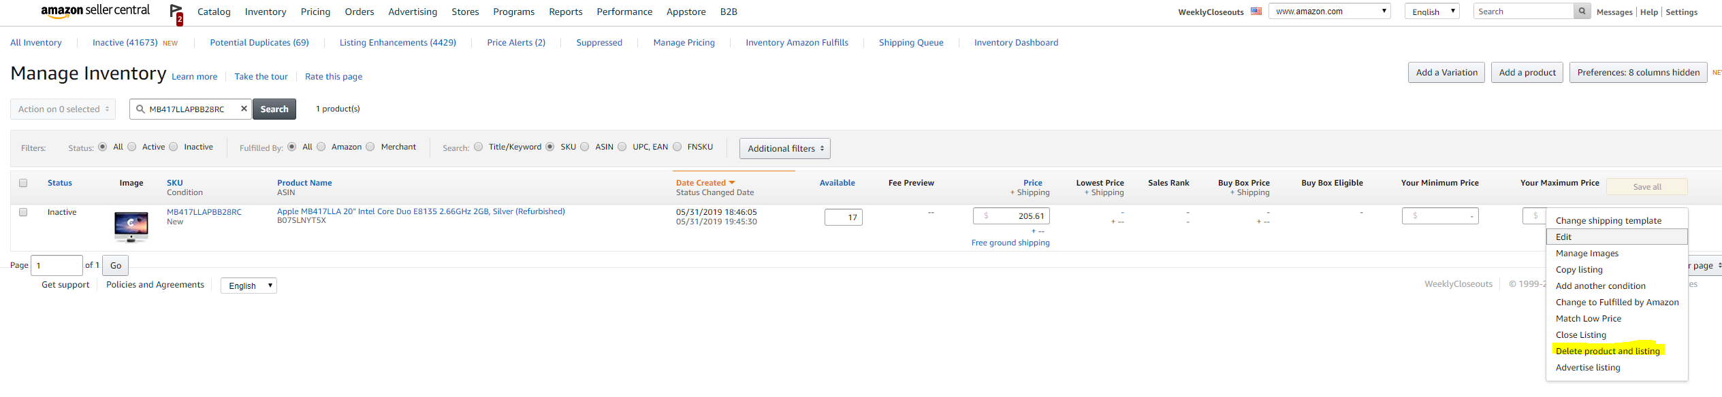The height and width of the screenshot is (397, 1722).
Task: Sort by Date Created arrow
Action: 732,183
